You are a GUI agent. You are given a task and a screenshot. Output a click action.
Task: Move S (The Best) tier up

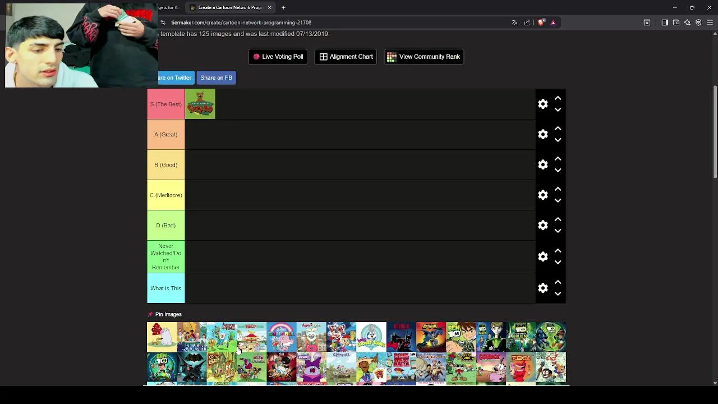point(558,98)
